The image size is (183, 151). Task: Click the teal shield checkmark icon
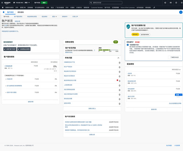pos(128,26)
